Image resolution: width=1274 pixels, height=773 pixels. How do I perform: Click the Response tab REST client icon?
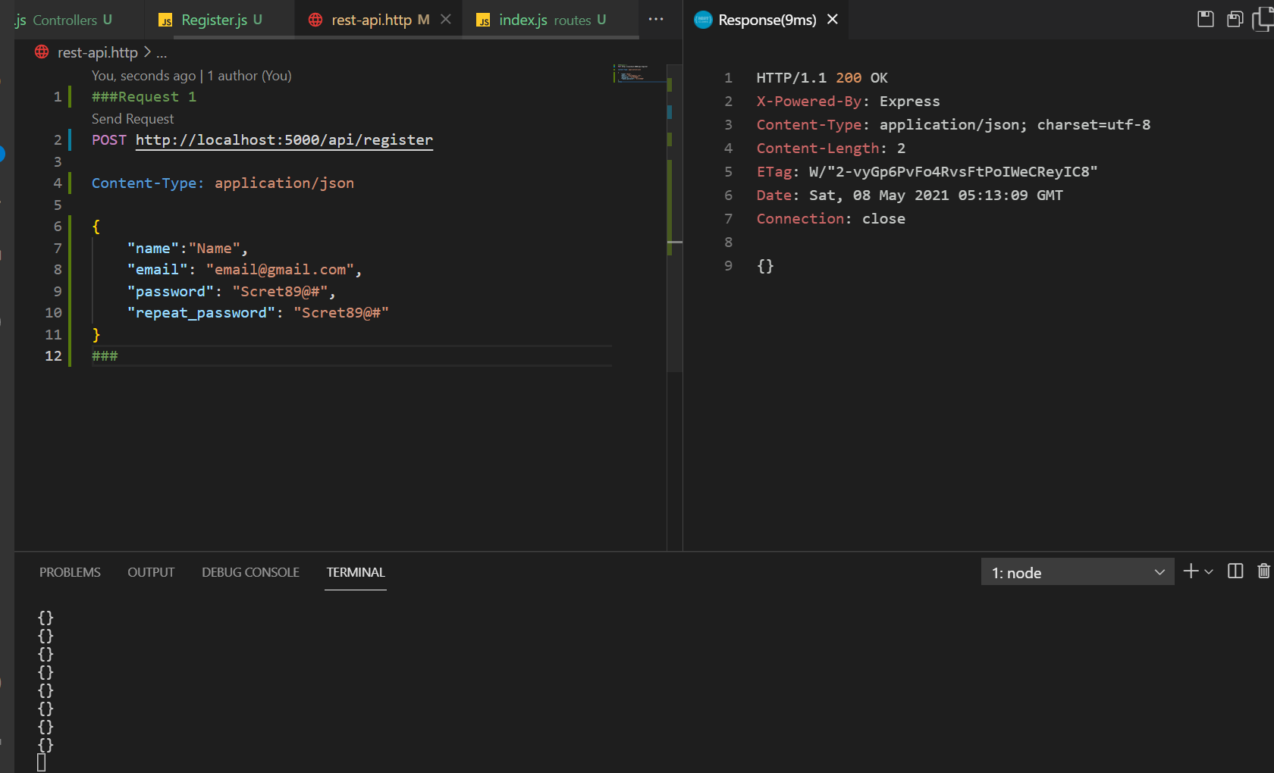703,20
